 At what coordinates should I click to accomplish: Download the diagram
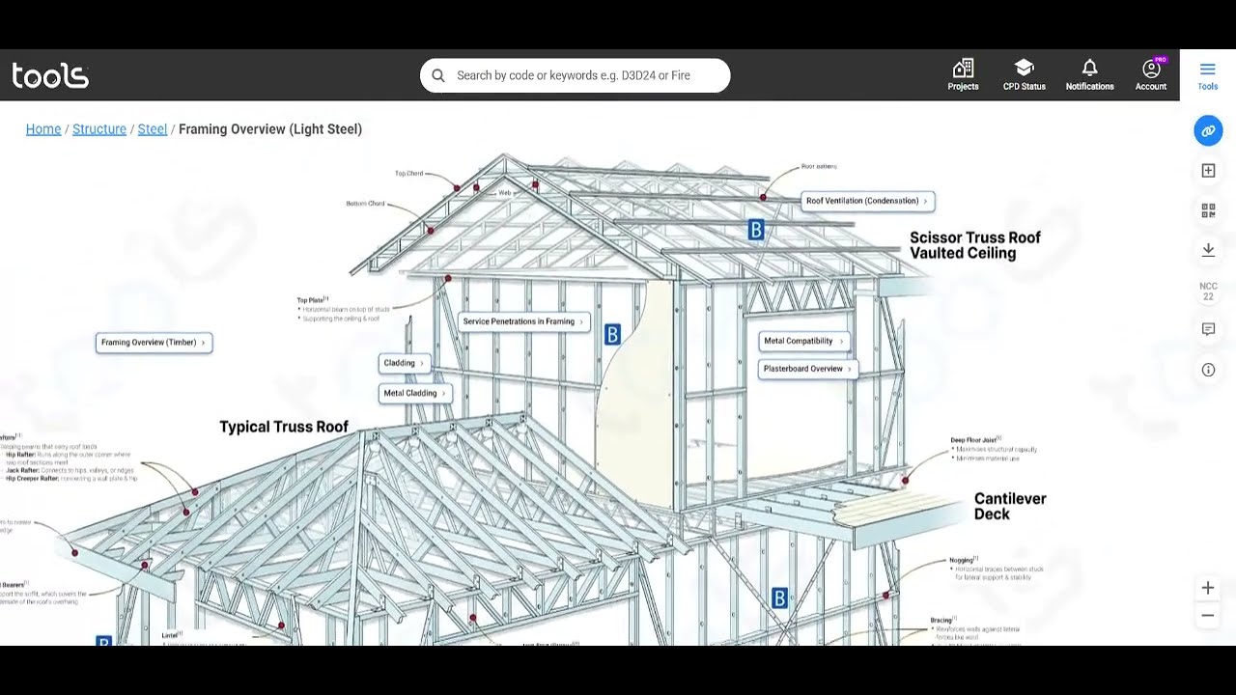pyautogui.click(x=1208, y=250)
